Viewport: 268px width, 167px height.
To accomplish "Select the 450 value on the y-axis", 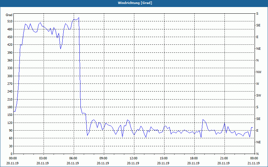I will 10,37.
